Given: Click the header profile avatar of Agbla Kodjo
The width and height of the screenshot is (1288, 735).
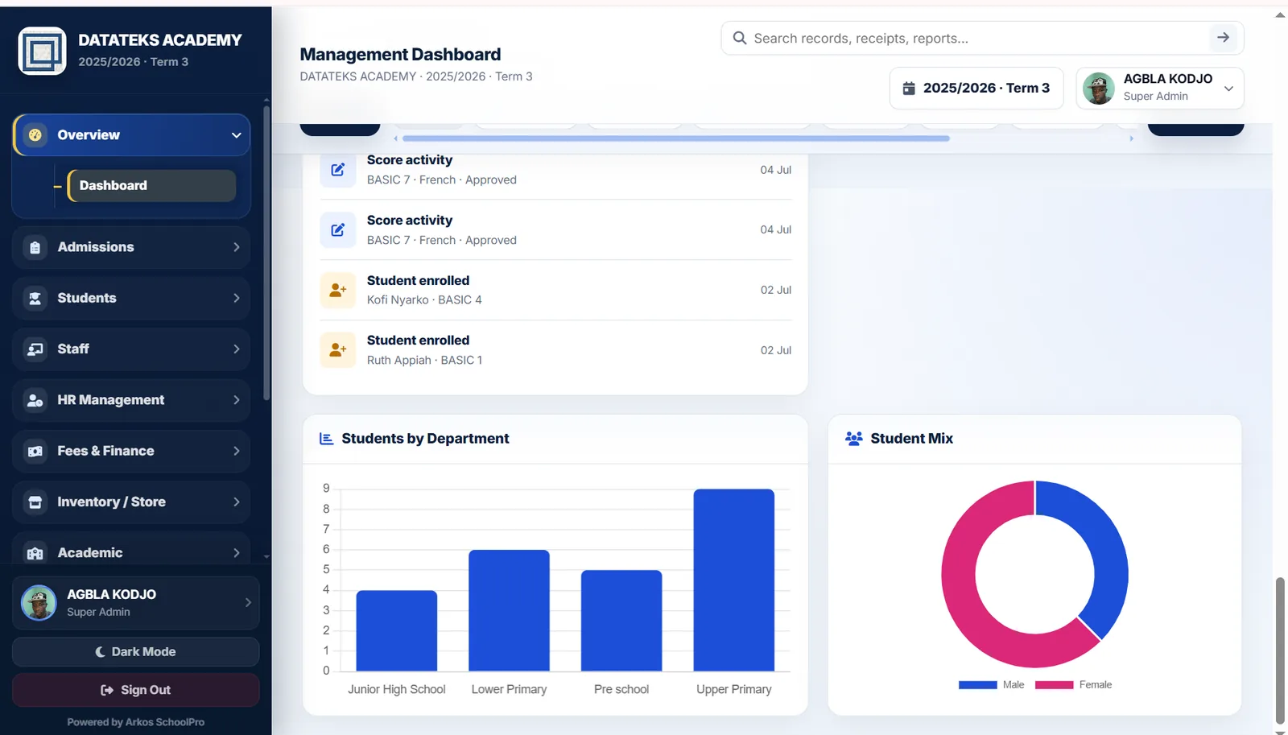Looking at the screenshot, I should click(1099, 89).
